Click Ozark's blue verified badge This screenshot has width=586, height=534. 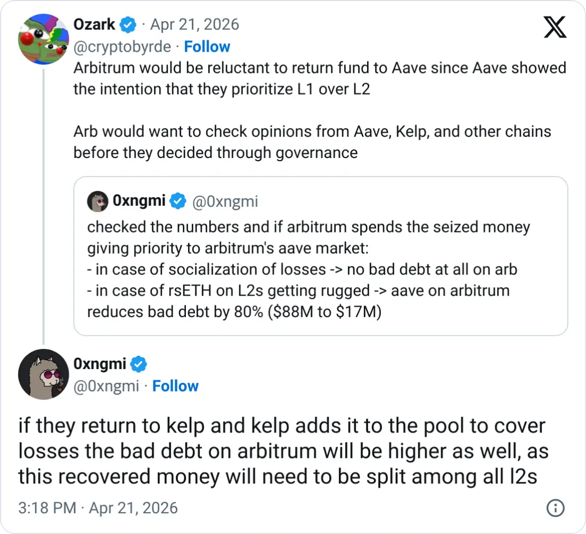[128, 24]
